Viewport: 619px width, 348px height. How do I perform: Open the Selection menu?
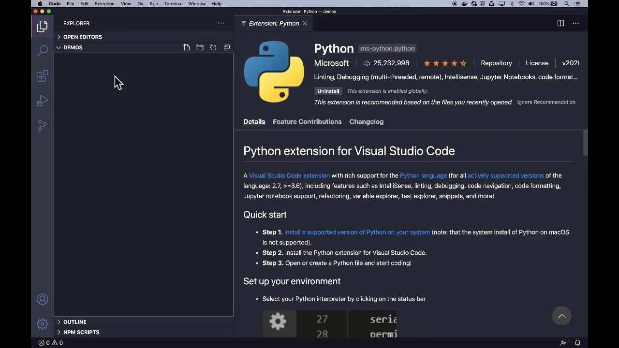104,4
